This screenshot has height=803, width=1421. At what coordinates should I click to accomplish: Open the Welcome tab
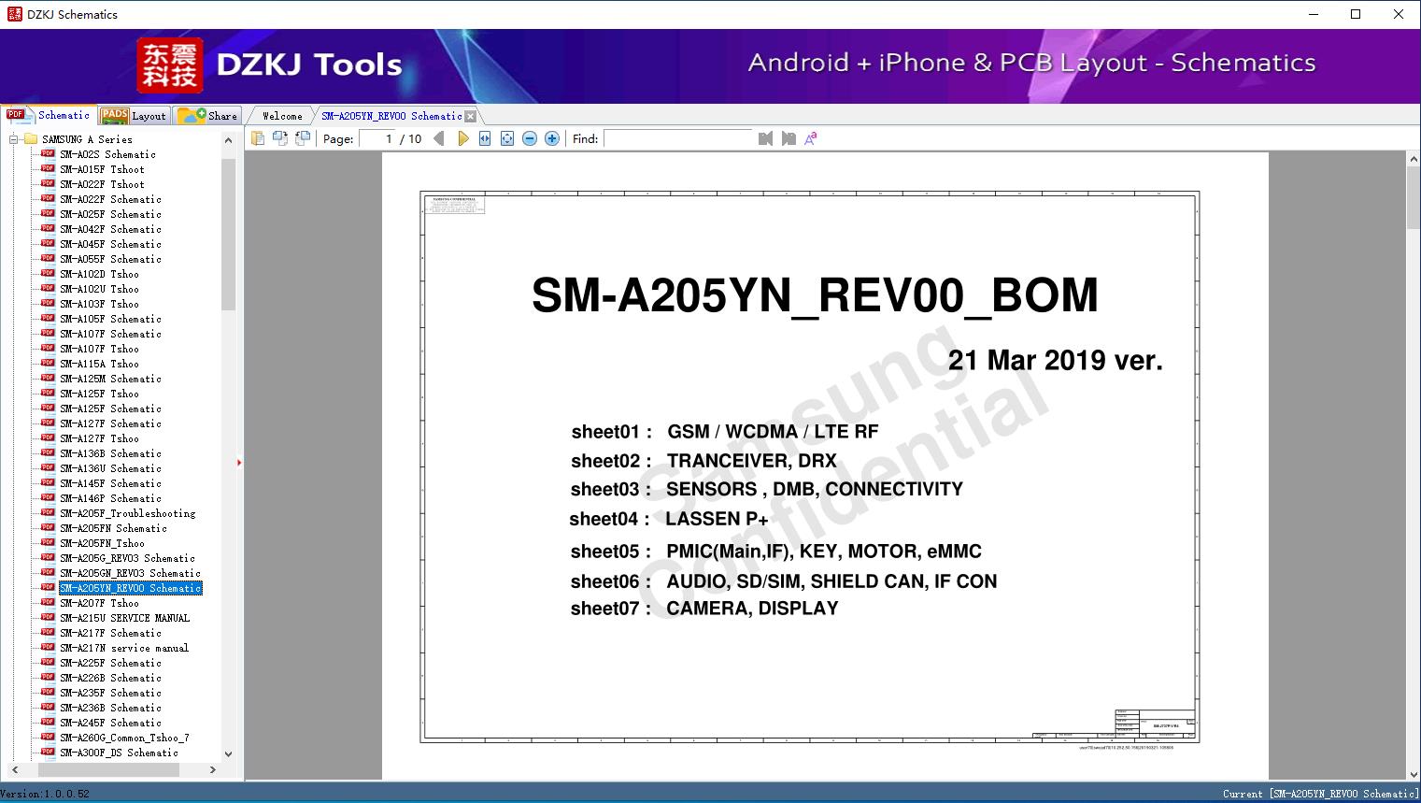(282, 116)
